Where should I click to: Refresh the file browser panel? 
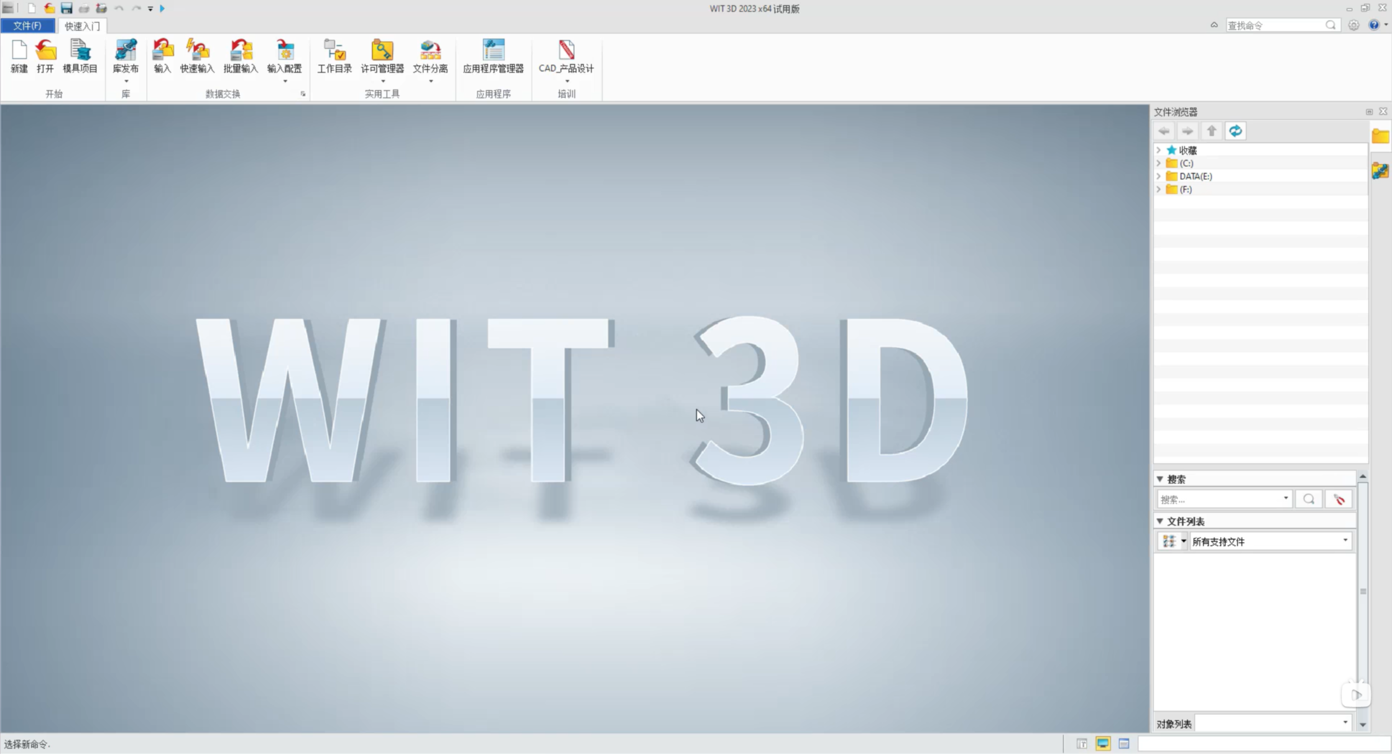1235,131
